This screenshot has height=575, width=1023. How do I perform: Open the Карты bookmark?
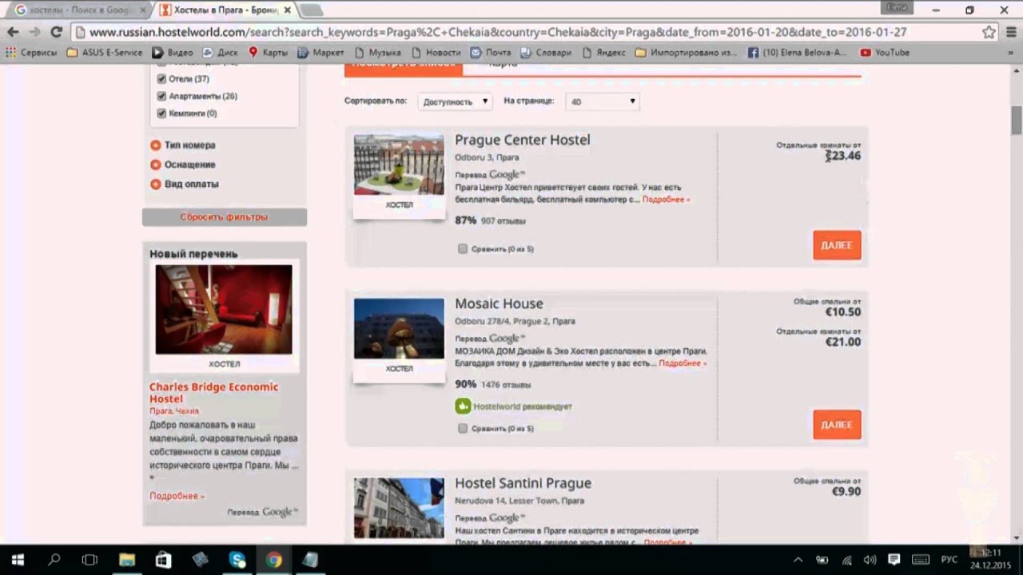pyautogui.click(x=268, y=53)
